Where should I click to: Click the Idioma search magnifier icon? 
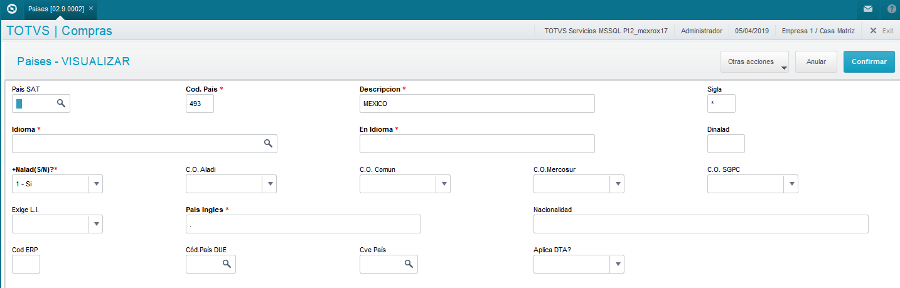coord(268,144)
